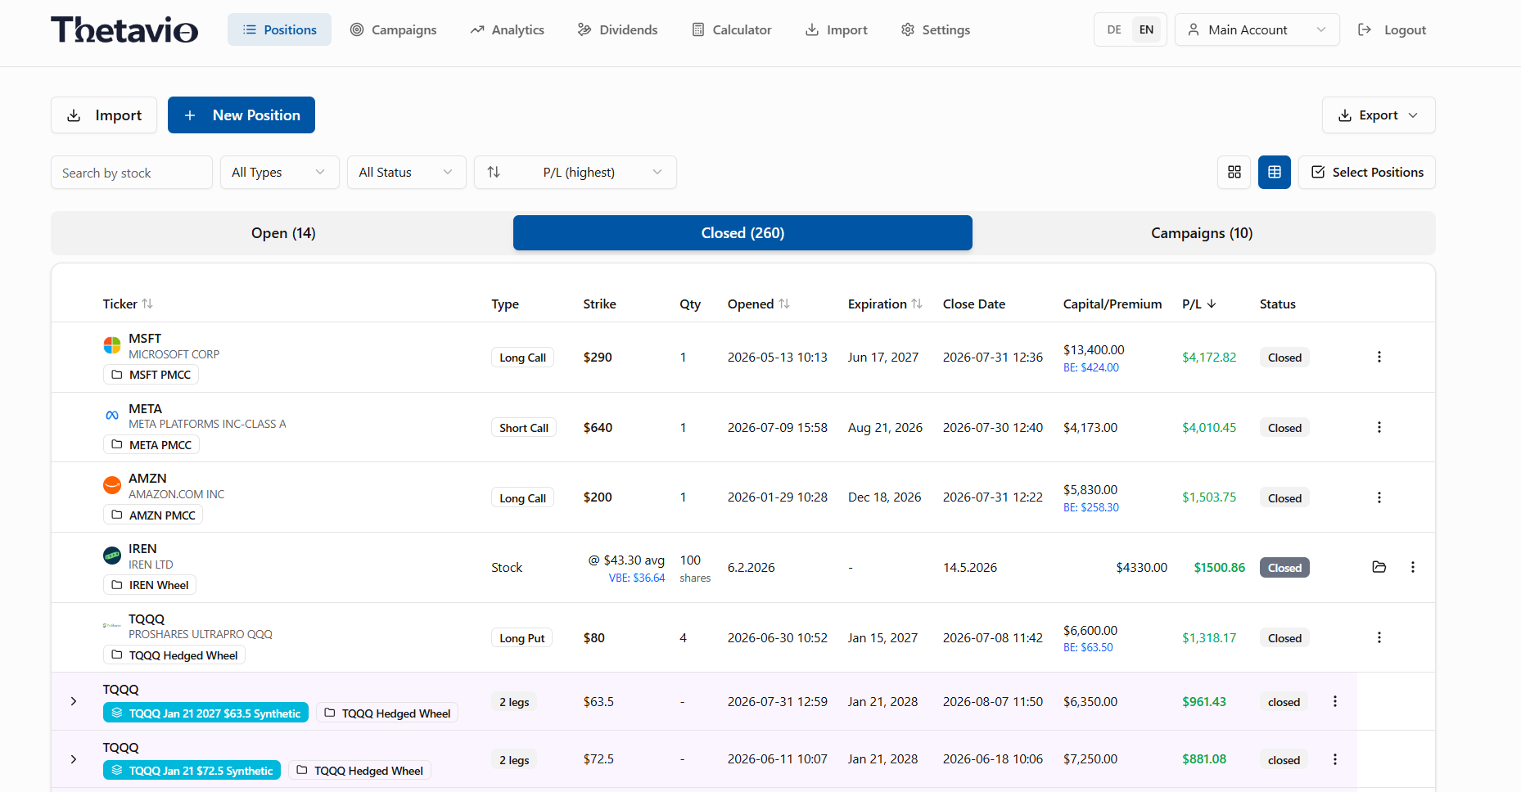Switch language to DE
The image size is (1521, 792).
(x=1114, y=29)
